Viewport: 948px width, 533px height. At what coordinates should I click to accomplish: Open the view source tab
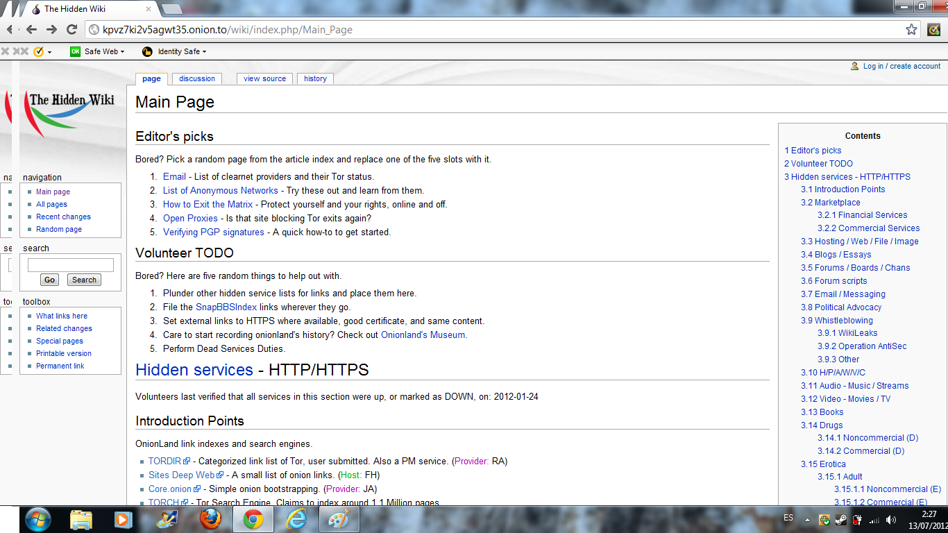pyautogui.click(x=264, y=78)
